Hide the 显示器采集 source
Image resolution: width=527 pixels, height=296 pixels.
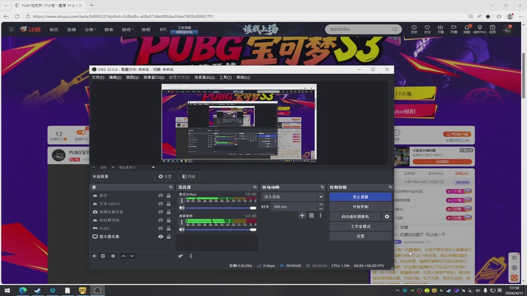tap(161, 237)
